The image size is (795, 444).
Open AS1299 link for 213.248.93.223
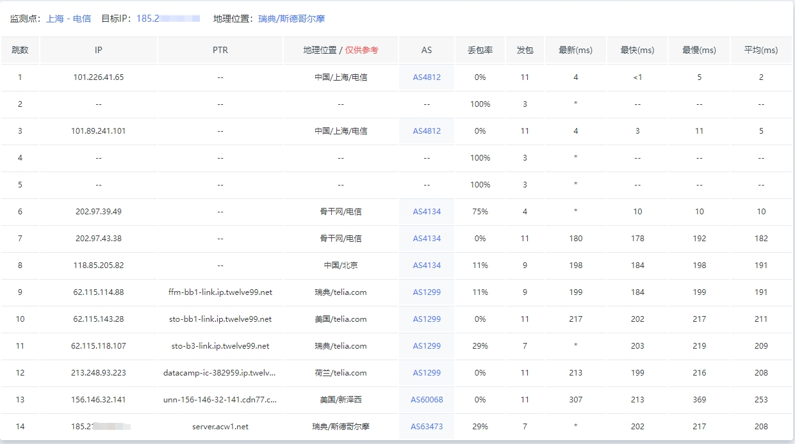coord(427,373)
